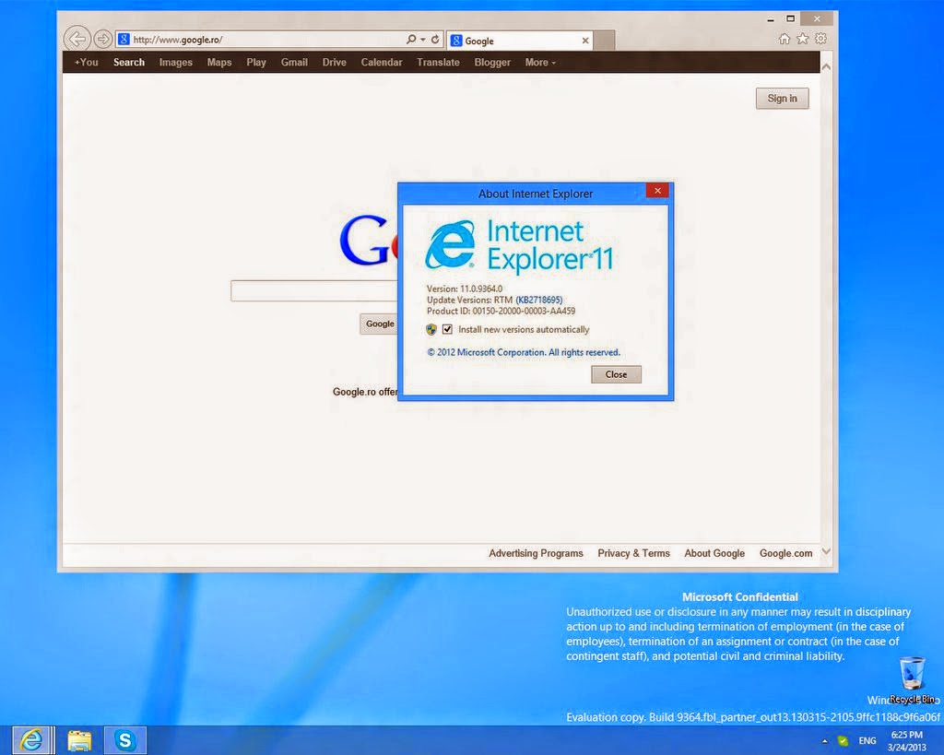Open Maps in Google bar

(x=219, y=62)
